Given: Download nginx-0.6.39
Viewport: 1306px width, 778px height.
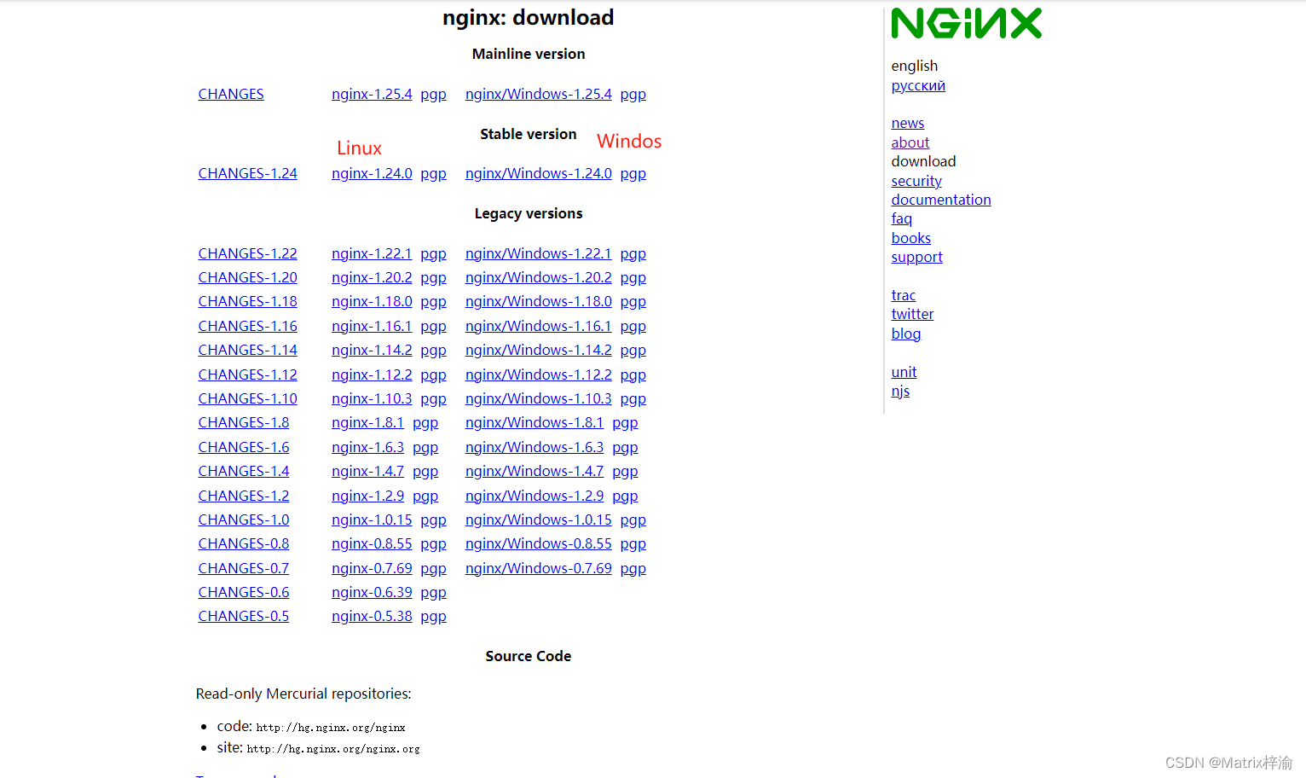Looking at the screenshot, I should pyautogui.click(x=372, y=592).
